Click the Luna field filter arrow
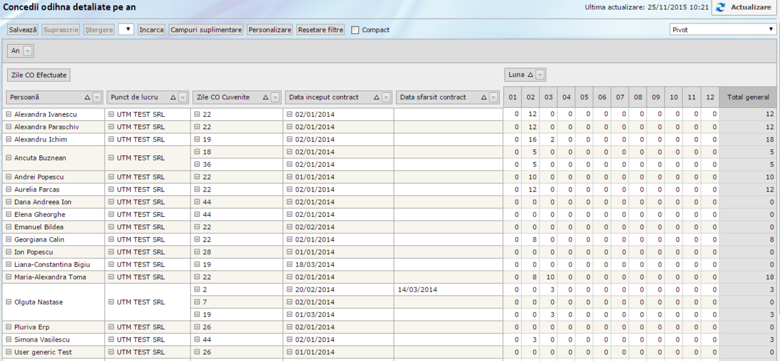 (540, 75)
